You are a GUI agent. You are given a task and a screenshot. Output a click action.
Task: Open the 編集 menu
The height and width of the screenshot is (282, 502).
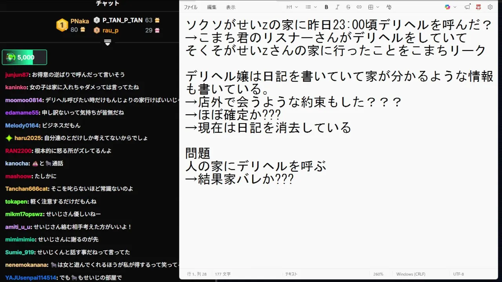[x=212, y=7]
